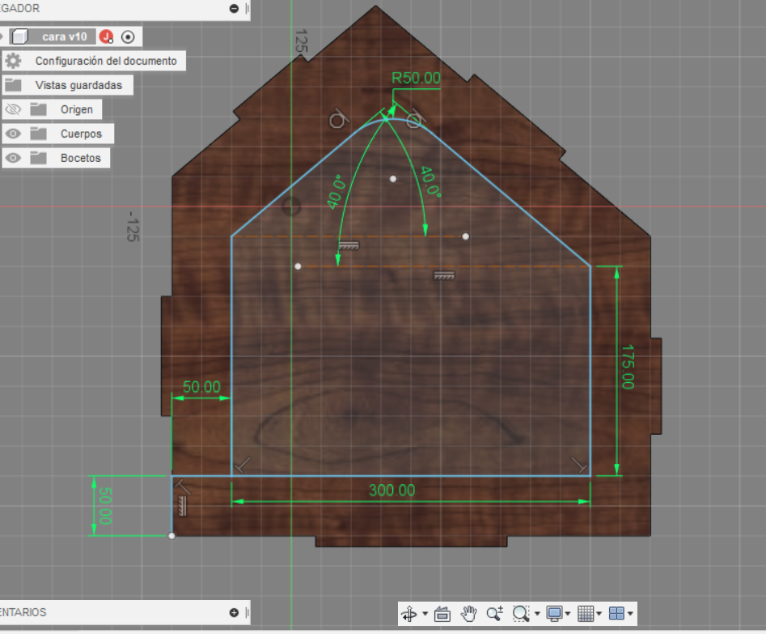Click perpendicular constraint at sketch's bottom-left corner
This screenshot has height=634, width=766.
[242, 465]
